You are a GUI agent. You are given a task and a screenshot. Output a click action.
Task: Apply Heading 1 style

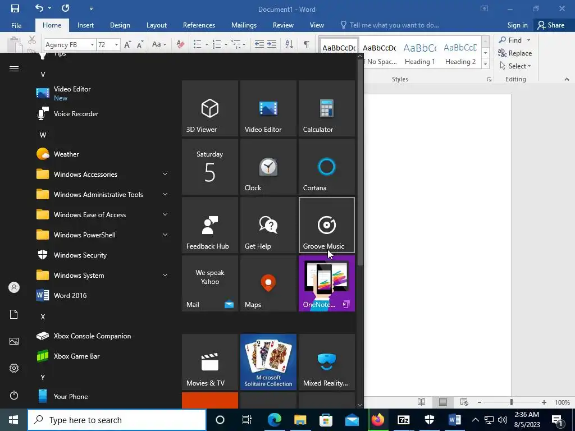pos(420,53)
